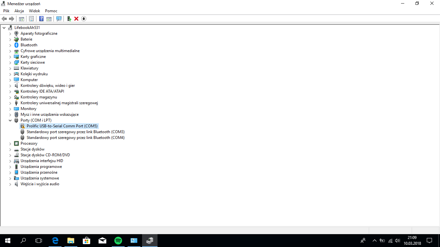Select the Urządzenia programowe label
This screenshot has width=440, height=247.
tap(41, 167)
